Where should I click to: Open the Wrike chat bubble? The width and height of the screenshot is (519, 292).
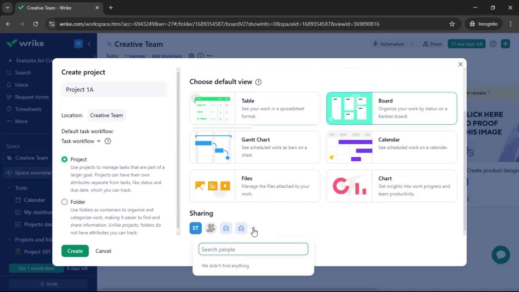click(501, 255)
